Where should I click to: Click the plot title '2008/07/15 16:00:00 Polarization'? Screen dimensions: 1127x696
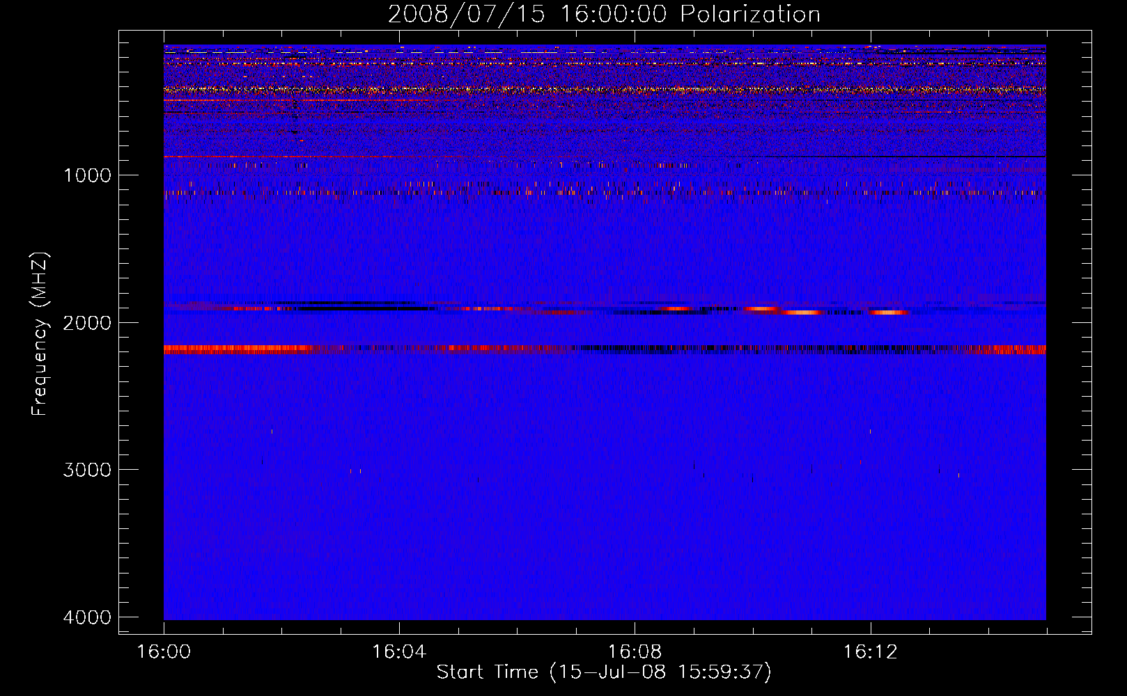(604, 14)
